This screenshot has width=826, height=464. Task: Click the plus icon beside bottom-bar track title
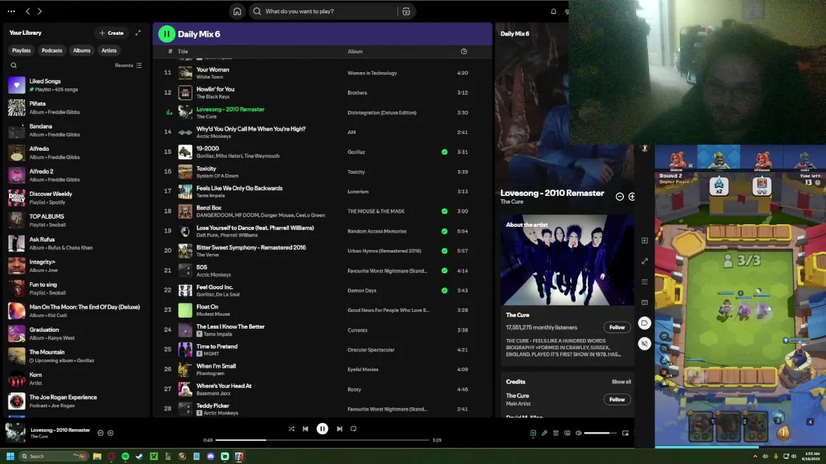pyautogui.click(x=110, y=433)
